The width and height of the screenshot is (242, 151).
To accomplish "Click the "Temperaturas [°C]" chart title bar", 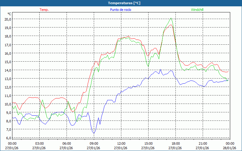I will [x=121, y=3].
